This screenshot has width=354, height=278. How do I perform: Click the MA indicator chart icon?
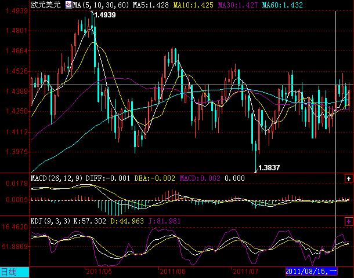pos(68,5)
